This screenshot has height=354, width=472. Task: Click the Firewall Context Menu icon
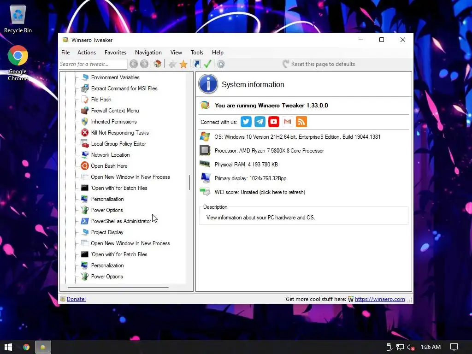tap(85, 111)
